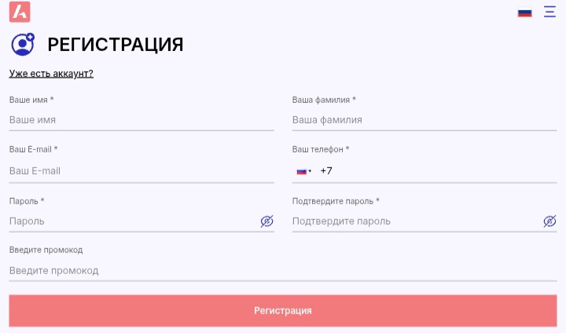Follow the 'Уже есть аккаунт?' link

pos(51,74)
